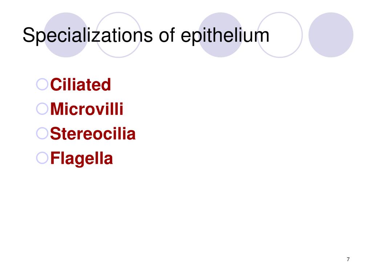Click the filled circle behind the word epithelium
The image size is (372, 279).
tap(221, 35)
